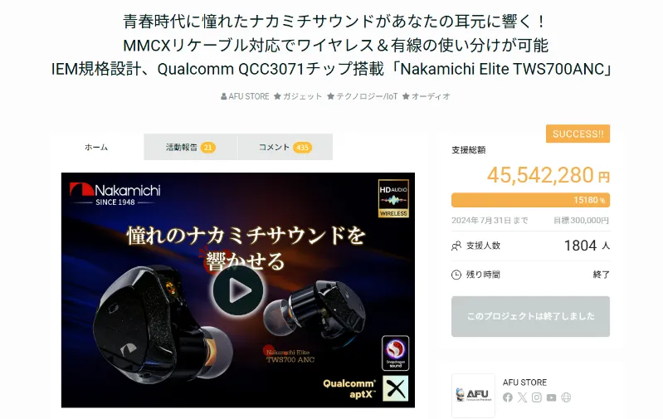Open the ガジェット category tag

coord(298,96)
